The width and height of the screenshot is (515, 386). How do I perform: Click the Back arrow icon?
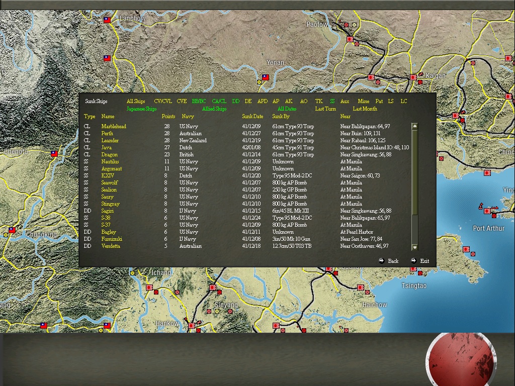(381, 261)
